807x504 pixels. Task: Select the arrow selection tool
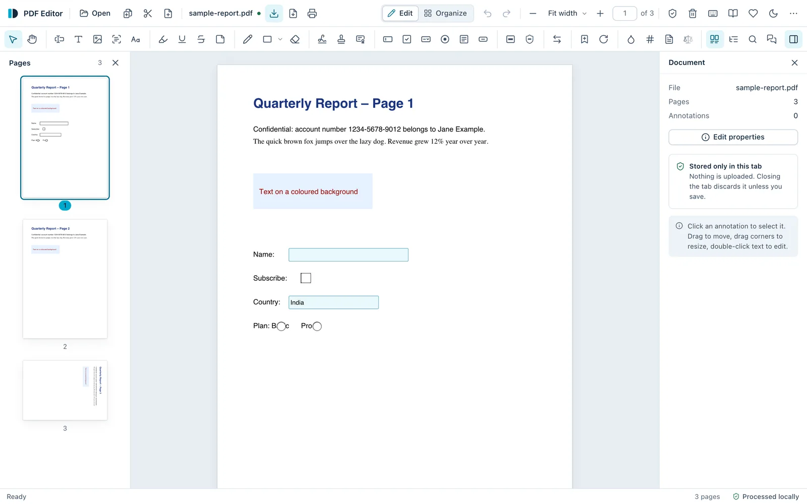pos(13,39)
